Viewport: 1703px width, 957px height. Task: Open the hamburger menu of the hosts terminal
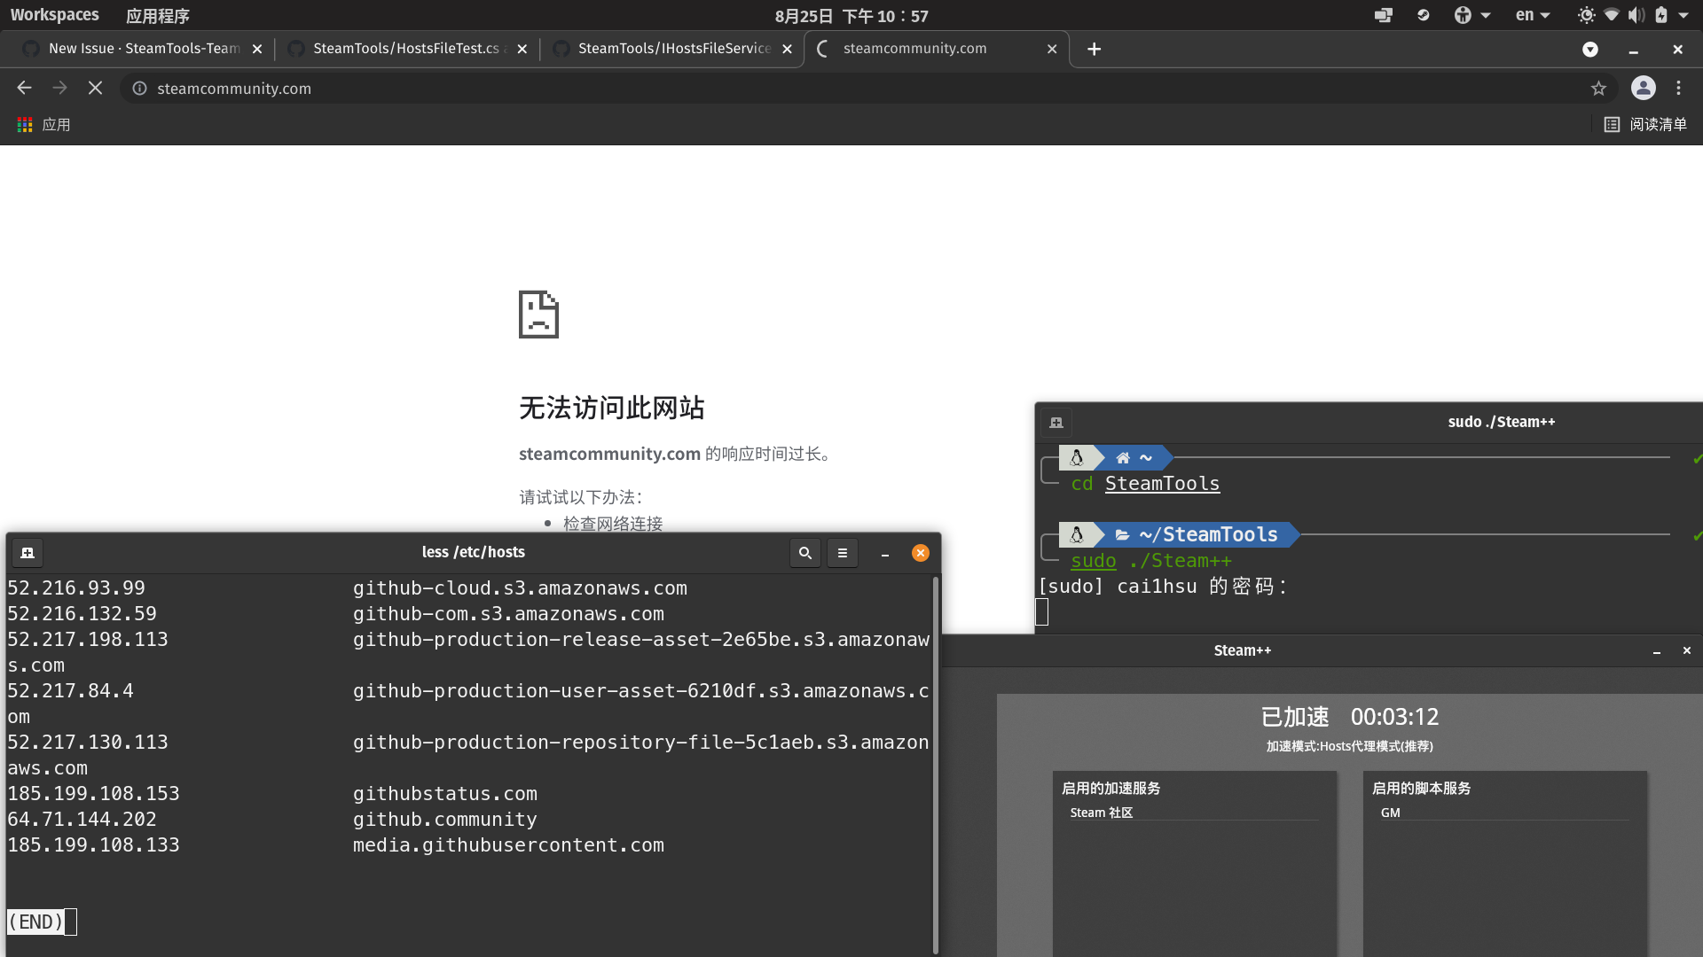842,552
